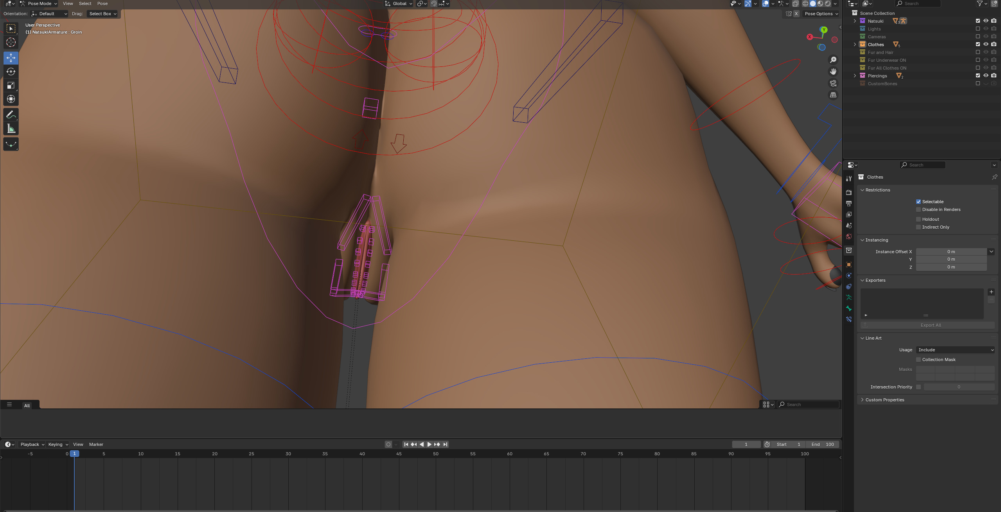This screenshot has width=1001, height=512.
Task: Click the End frame field
Action: pos(823,444)
